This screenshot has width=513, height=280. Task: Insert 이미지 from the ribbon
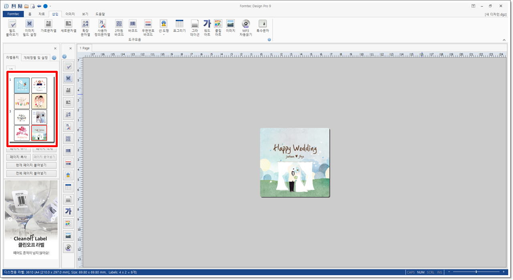pos(230,26)
